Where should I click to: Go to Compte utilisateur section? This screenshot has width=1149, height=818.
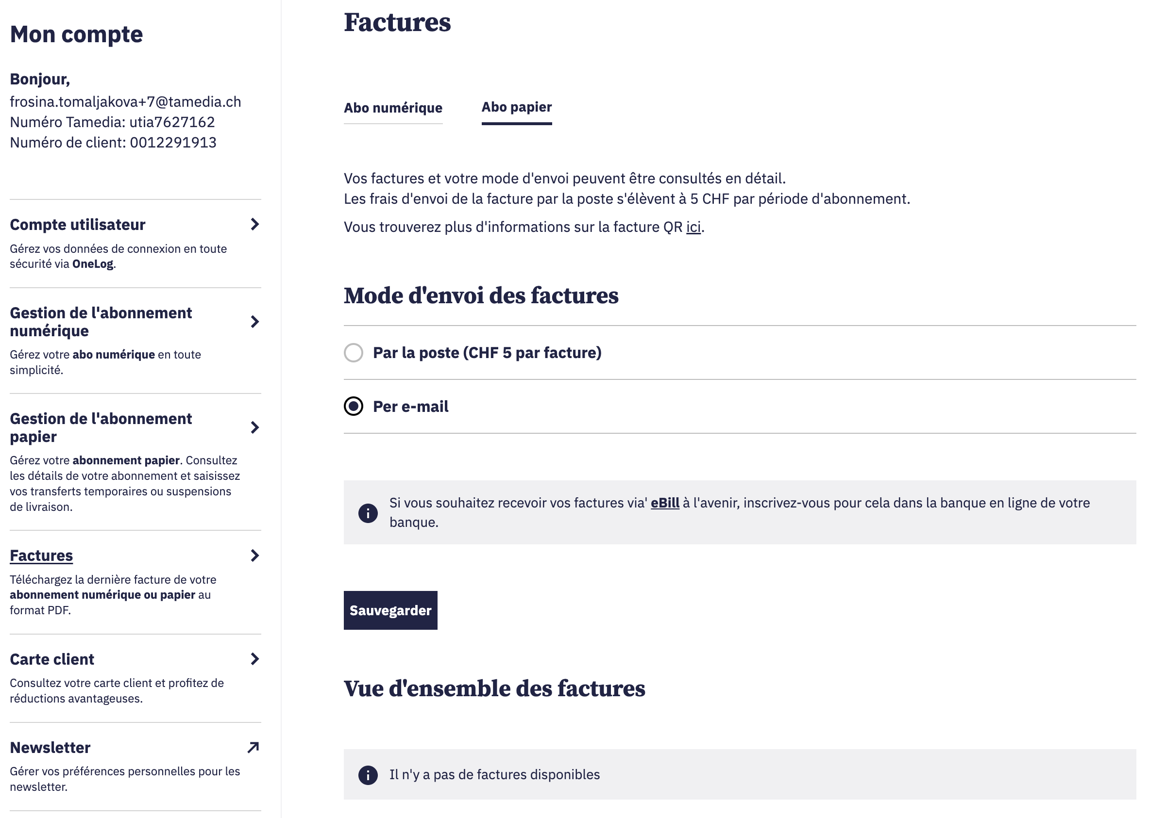[78, 224]
